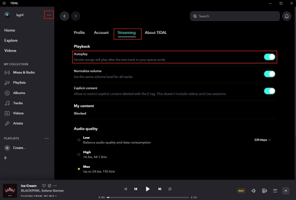Image resolution: width=296 pixels, height=200 pixels.
Task: Open the hamburger menu in title bar
Action: click(4, 3)
